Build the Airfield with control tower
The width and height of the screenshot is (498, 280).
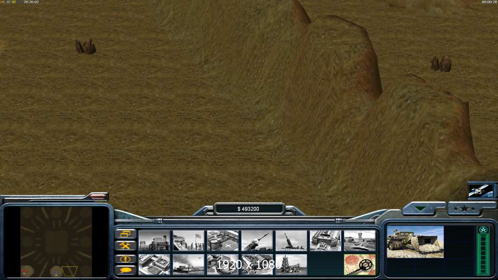tap(360, 241)
